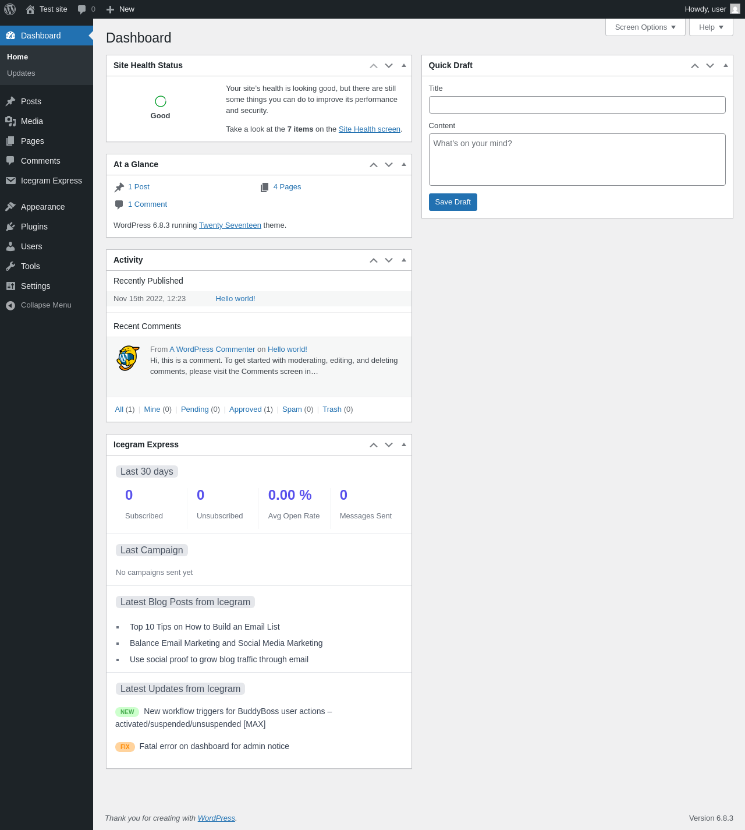745x830 pixels.
Task: Click the Media icon in sidebar
Action: pyautogui.click(x=10, y=121)
